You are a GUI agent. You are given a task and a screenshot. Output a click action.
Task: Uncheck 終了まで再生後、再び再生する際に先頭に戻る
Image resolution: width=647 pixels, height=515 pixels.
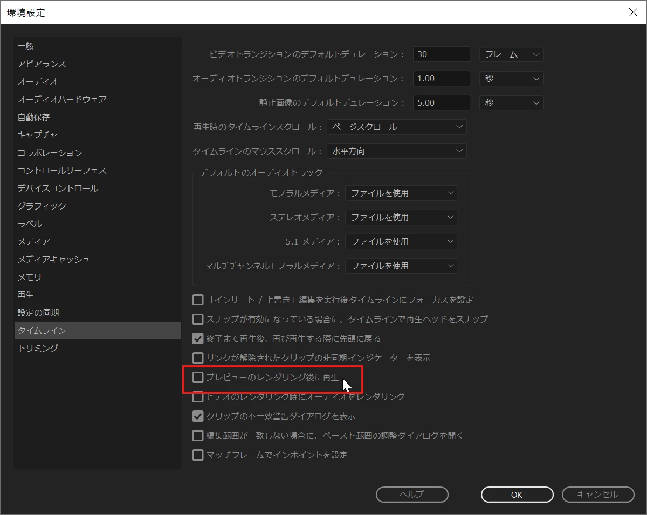pos(198,339)
